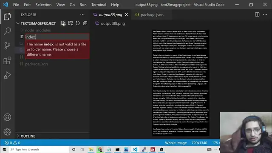Screen dimensions: 272x153
Task: Switch to VS Code taskbar icon
Action: (x=135, y=149)
